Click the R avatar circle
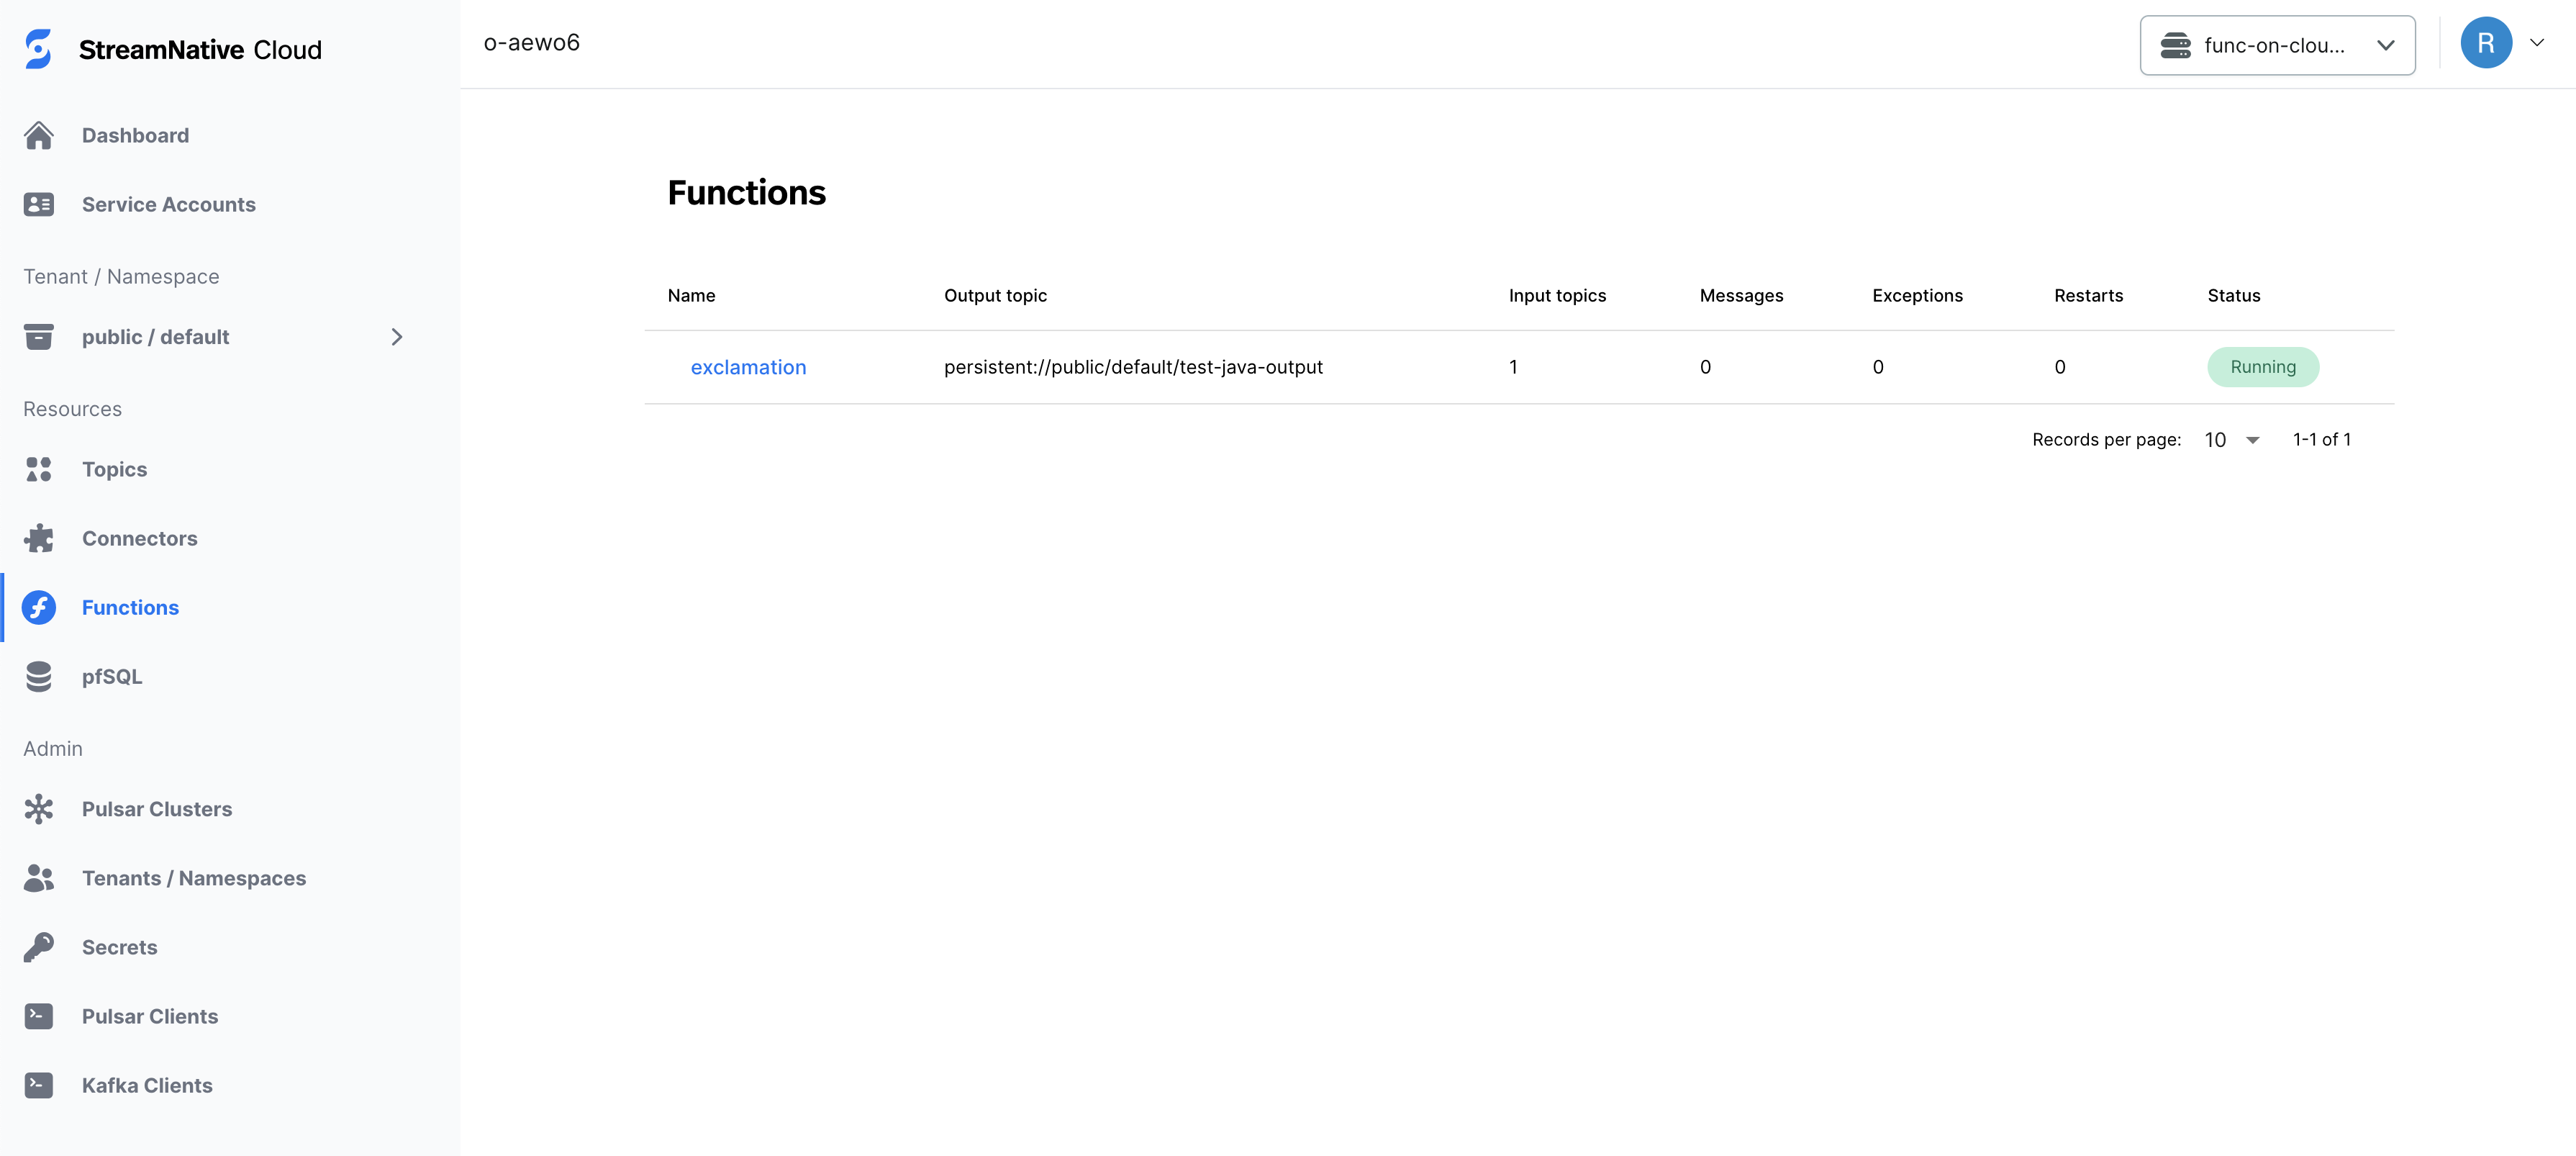The height and width of the screenshot is (1156, 2576). click(2486, 43)
